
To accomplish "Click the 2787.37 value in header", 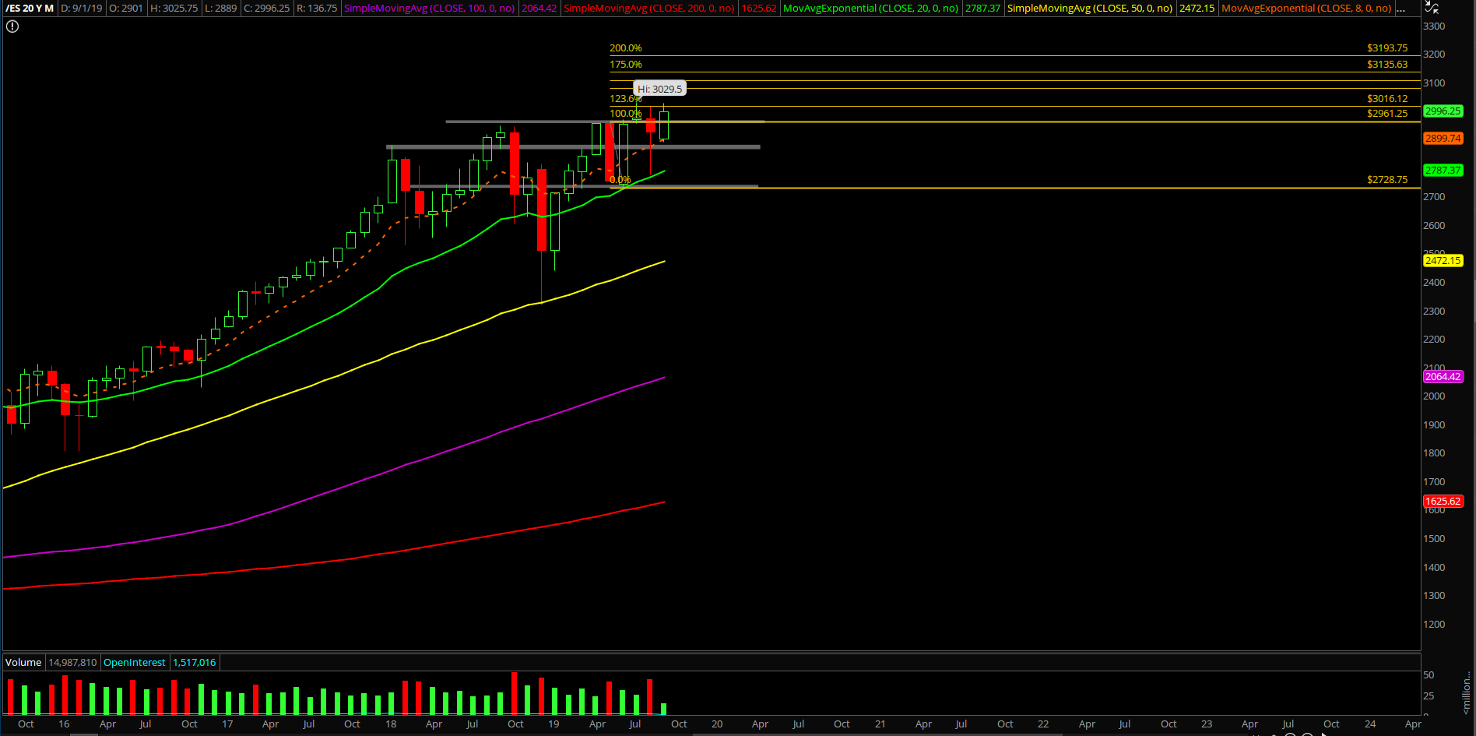I will (983, 9).
